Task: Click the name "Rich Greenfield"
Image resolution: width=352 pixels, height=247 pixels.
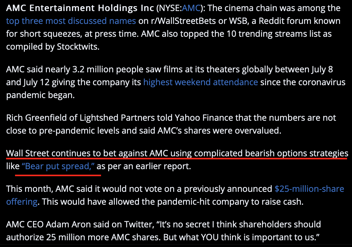Action: [32, 118]
